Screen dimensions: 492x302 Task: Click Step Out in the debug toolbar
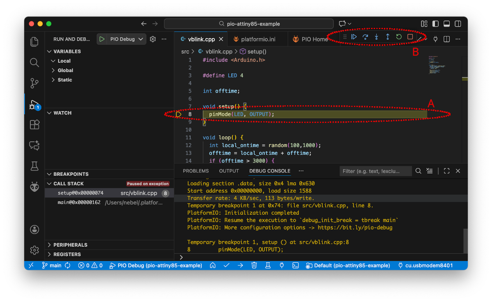point(387,37)
